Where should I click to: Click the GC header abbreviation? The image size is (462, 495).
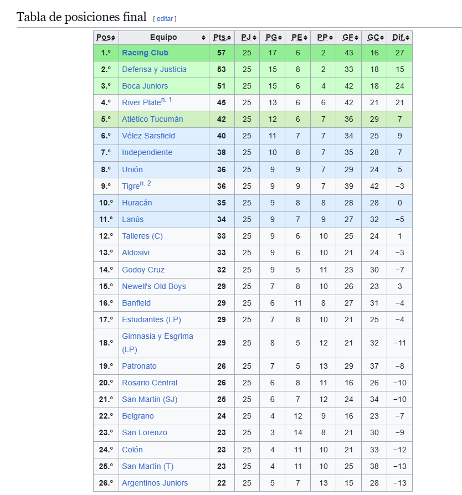click(373, 37)
